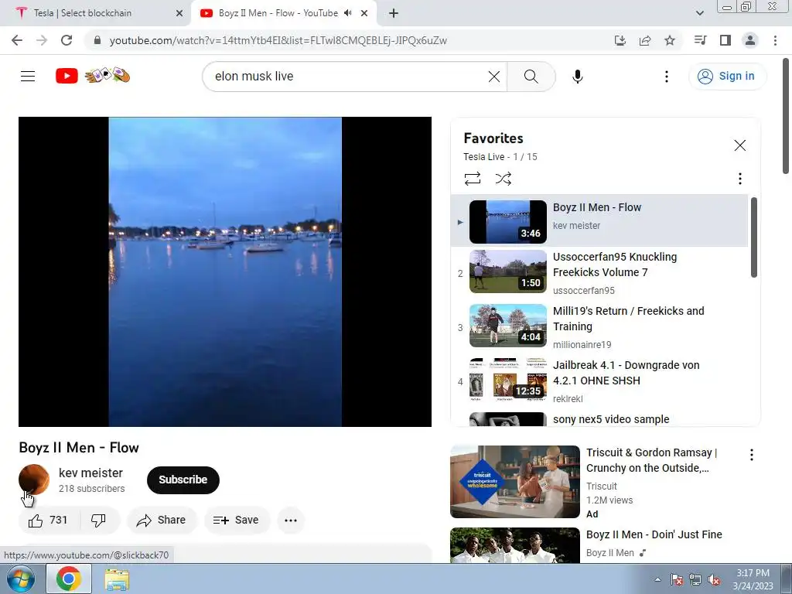Start voice search with microphone
Image resolution: width=792 pixels, height=594 pixels.
(577, 77)
